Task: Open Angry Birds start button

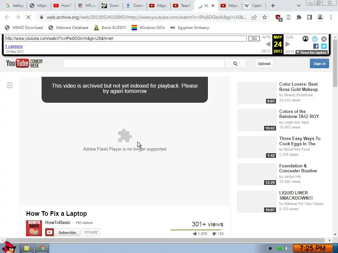Action: 9,247
